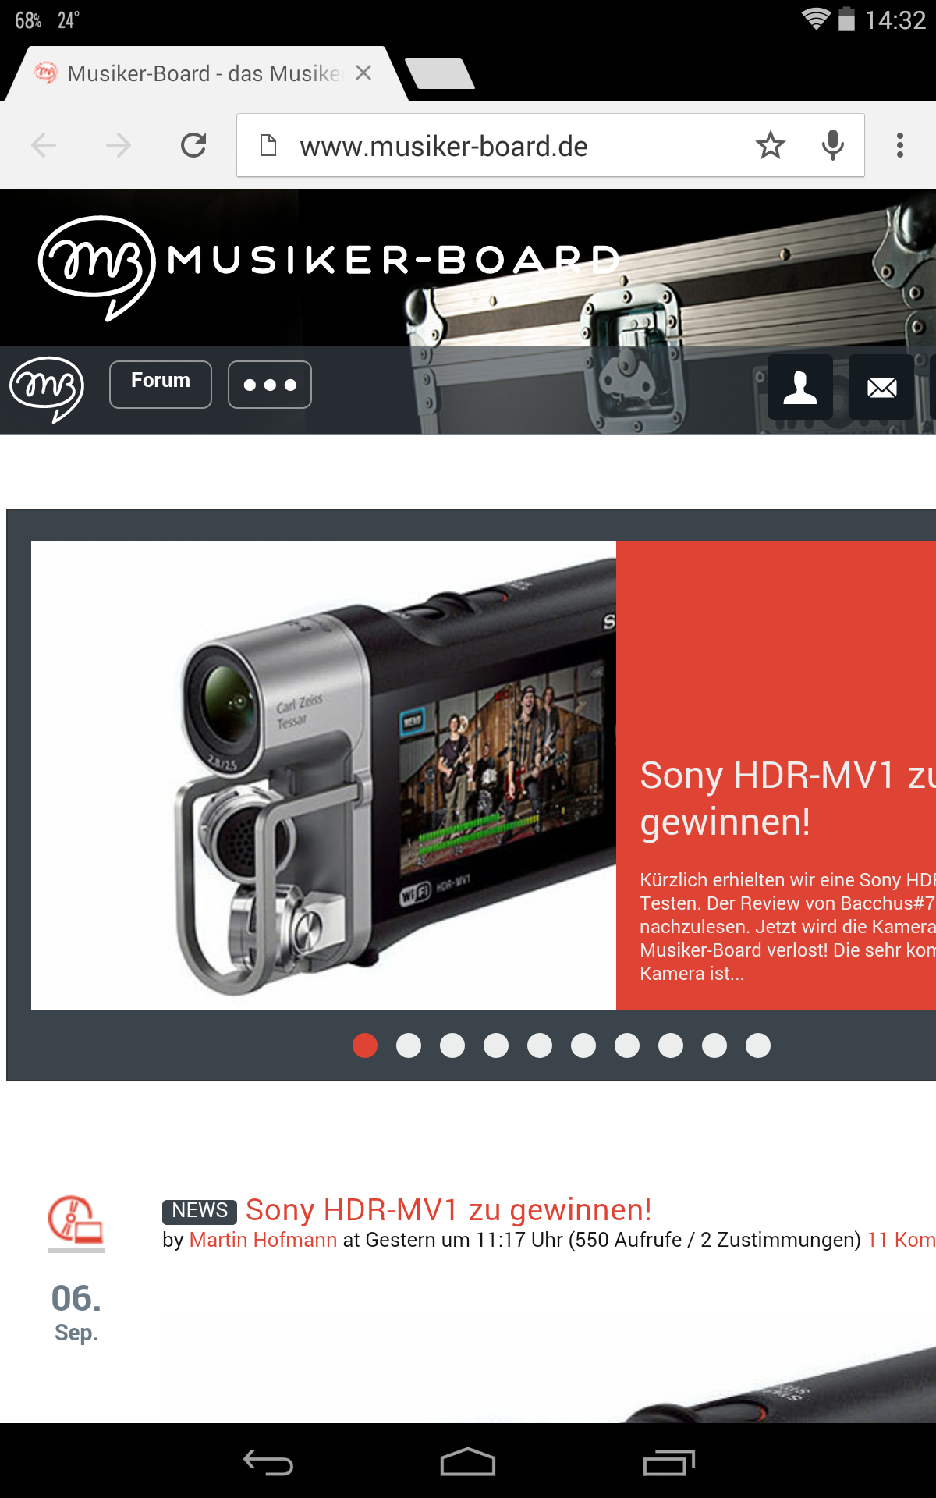Image resolution: width=936 pixels, height=1498 pixels.
Task: Select the fifth slideshow dot
Action: click(540, 1045)
